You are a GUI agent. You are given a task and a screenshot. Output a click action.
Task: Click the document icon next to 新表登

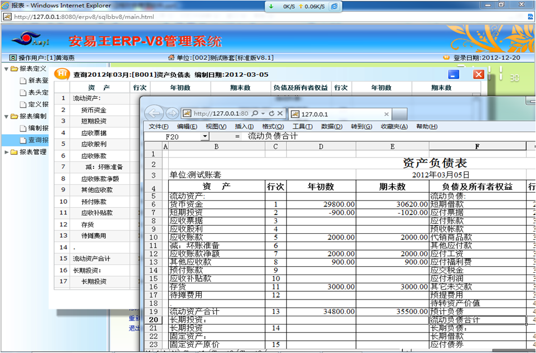23,81
